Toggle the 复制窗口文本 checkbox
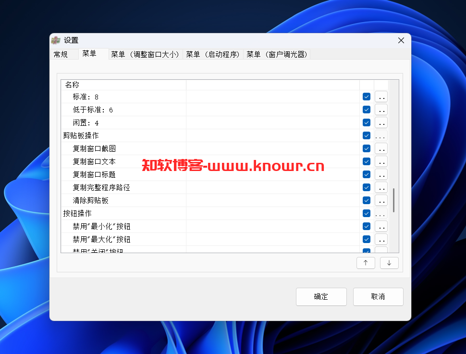 367,161
